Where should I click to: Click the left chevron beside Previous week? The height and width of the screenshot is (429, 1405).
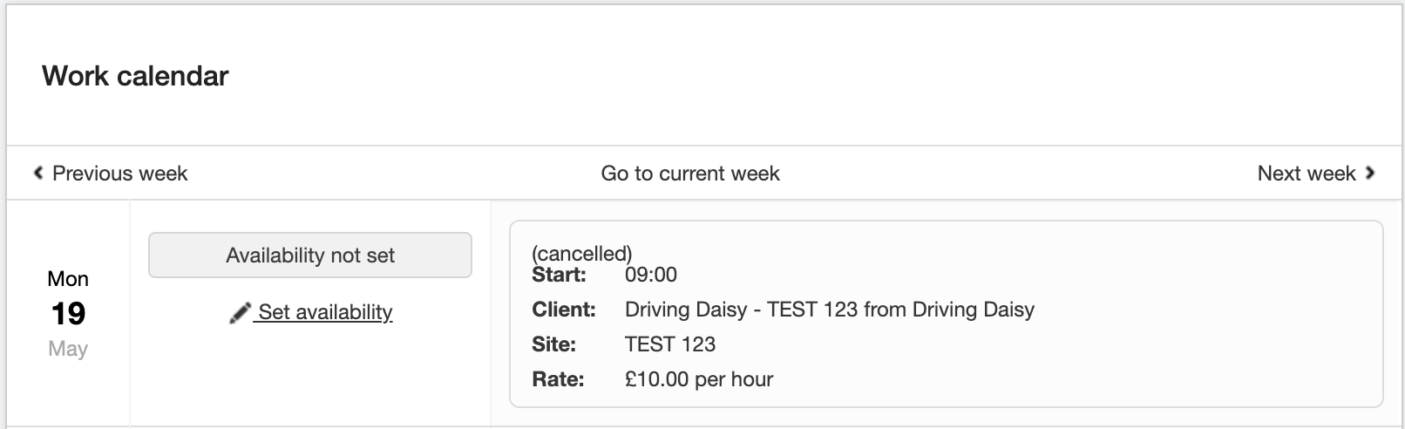(x=38, y=174)
